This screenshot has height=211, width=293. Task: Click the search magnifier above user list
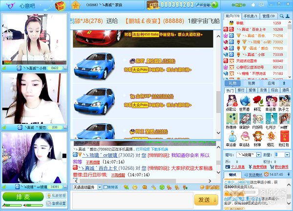(x=282, y=16)
